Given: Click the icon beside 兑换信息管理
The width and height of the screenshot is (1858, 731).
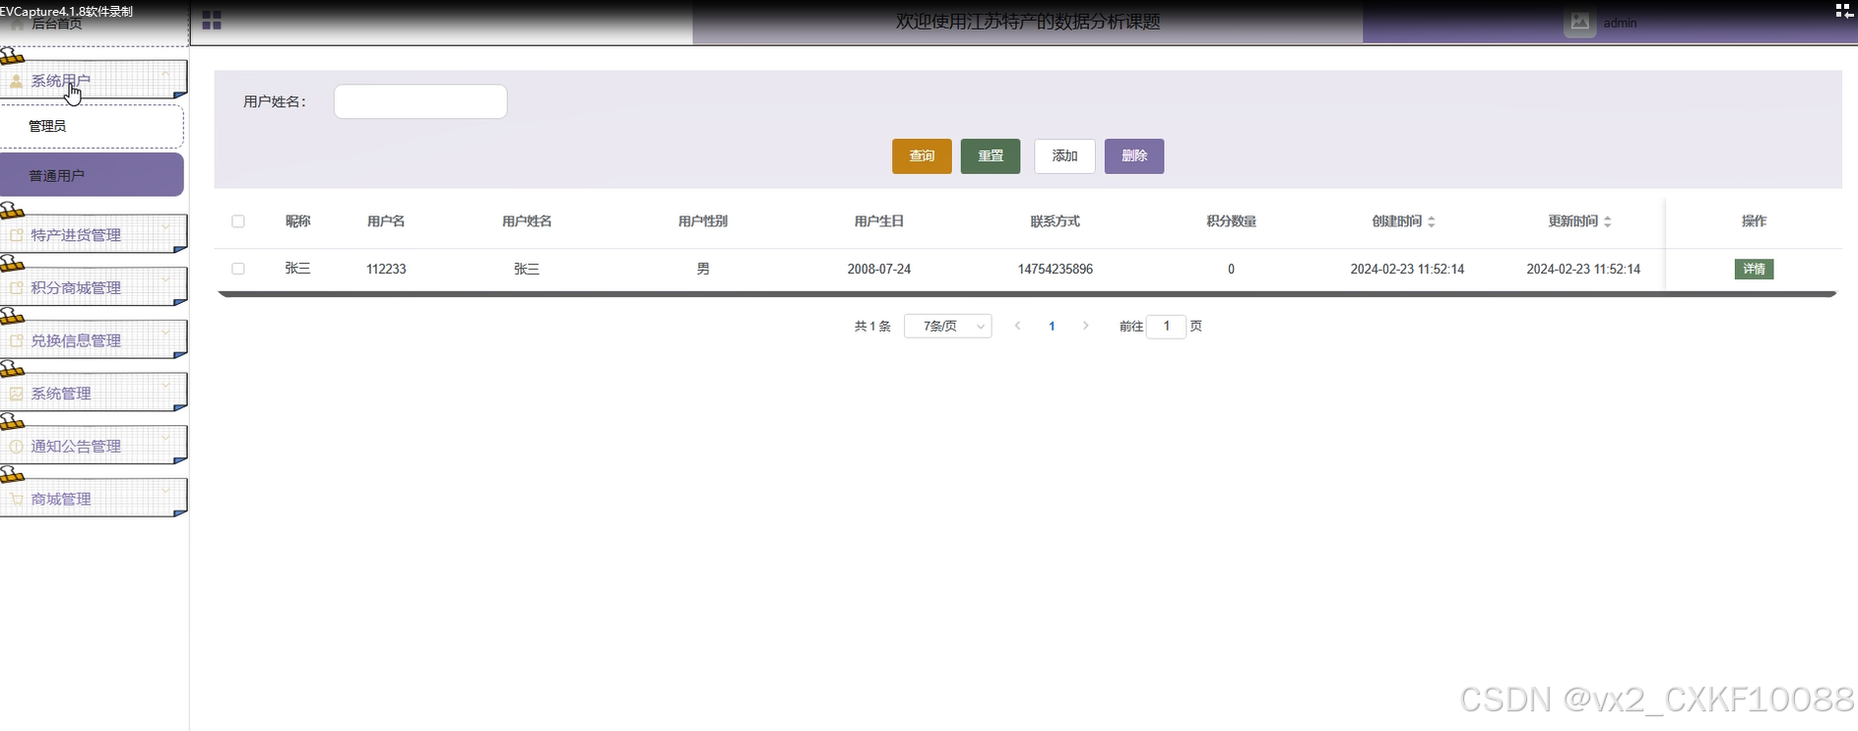Looking at the screenshot, I should click(17, 340).
